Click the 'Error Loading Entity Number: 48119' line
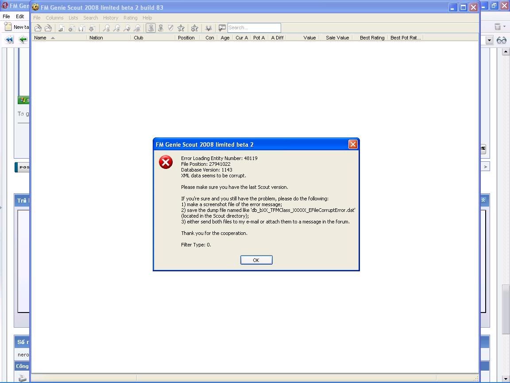This screenshot has height=383, width=510. tap(219, 158)
